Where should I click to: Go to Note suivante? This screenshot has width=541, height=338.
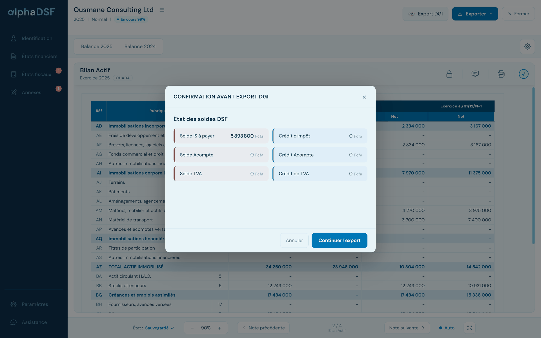(x=407, y=328)
